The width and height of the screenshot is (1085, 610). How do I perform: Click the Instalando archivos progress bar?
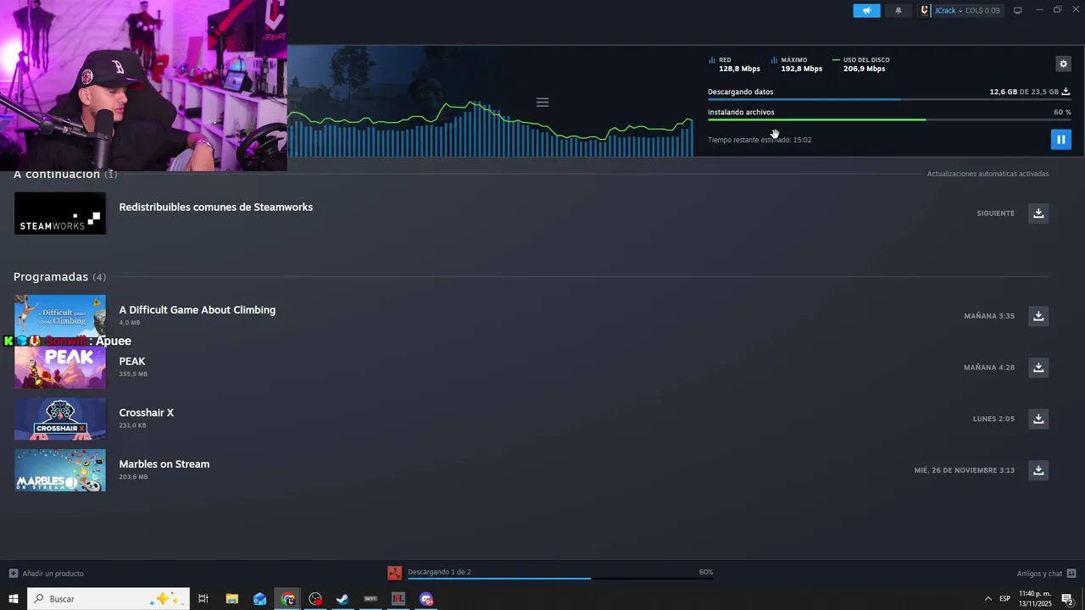point(889,119)
